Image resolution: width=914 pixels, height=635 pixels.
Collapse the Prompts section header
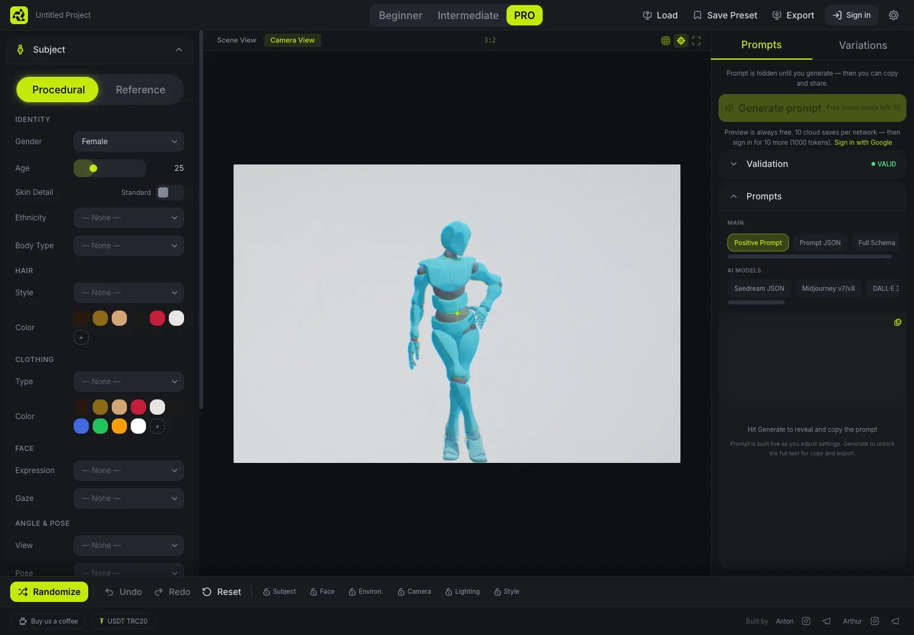(812, 196)
